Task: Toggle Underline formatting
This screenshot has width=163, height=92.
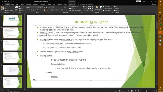Action: (31, 10)
